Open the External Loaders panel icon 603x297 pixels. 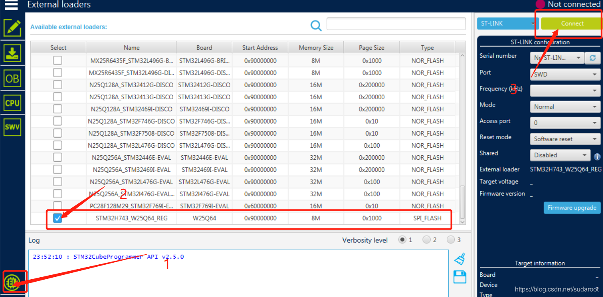[x=12, y=282]
